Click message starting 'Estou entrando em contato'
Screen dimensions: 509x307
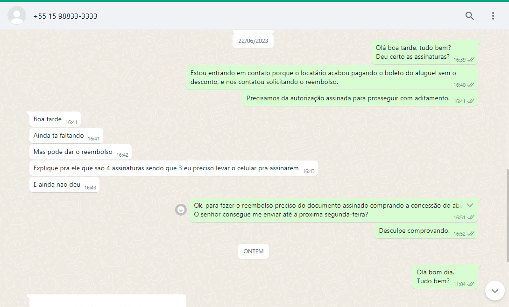322,77
